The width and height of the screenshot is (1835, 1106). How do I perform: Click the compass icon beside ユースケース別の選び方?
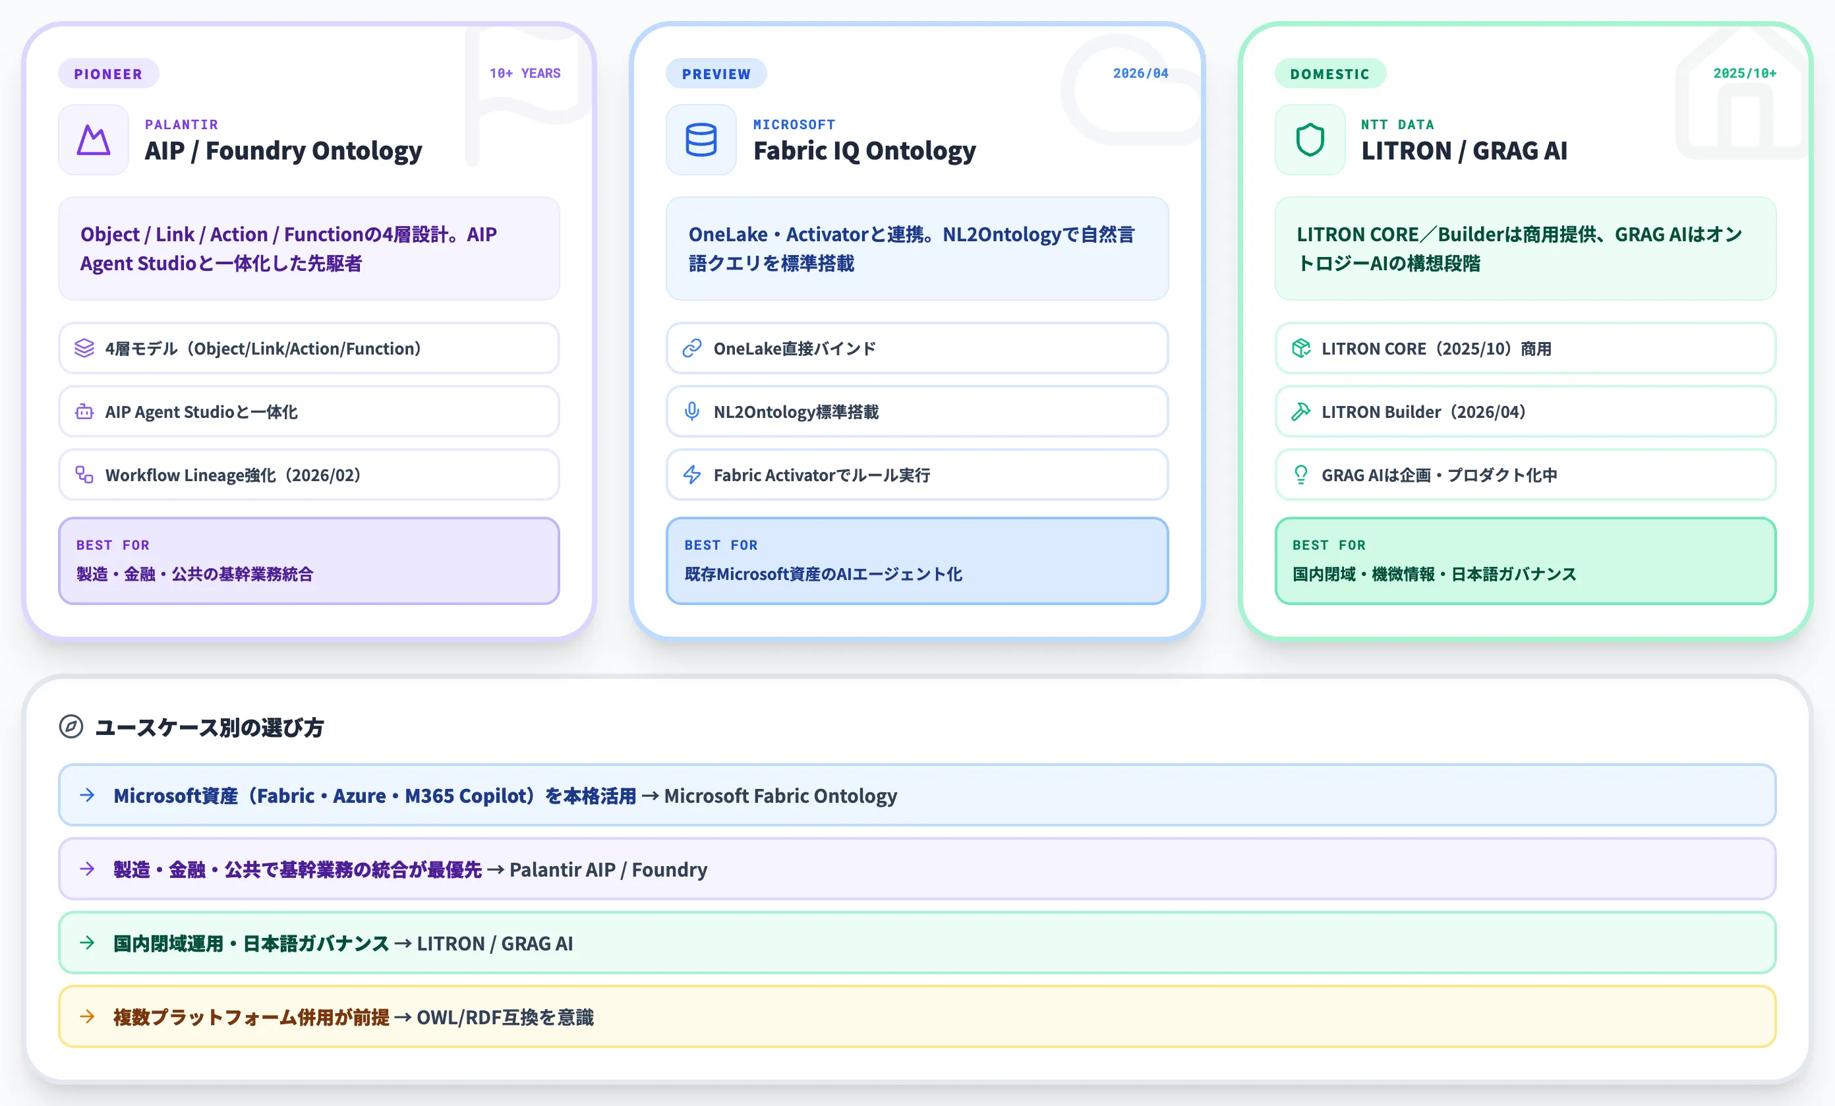71,727
